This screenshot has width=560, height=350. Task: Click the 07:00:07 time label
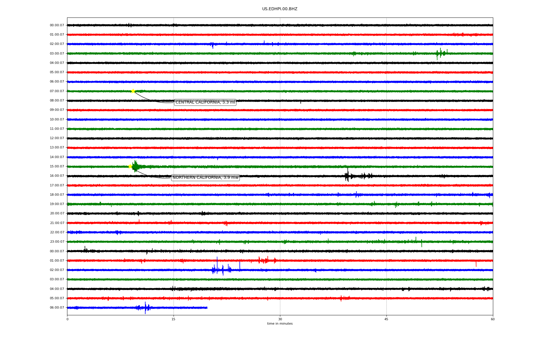coord(57,91)
